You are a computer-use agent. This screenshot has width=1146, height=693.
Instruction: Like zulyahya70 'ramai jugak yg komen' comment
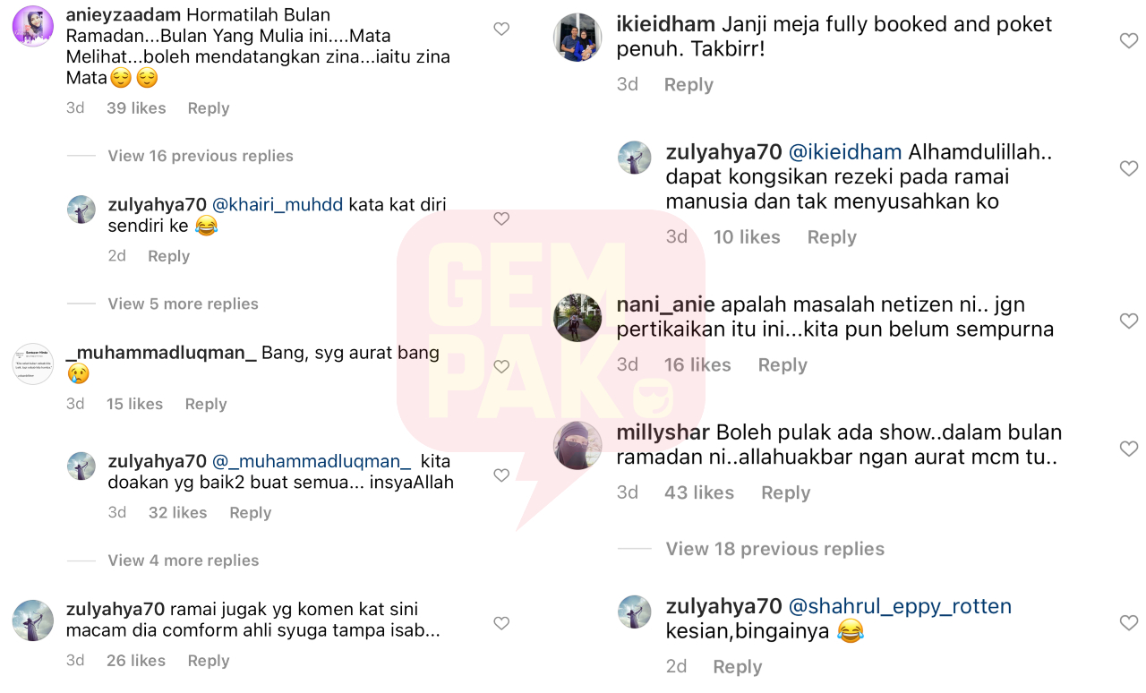point(501,623)
